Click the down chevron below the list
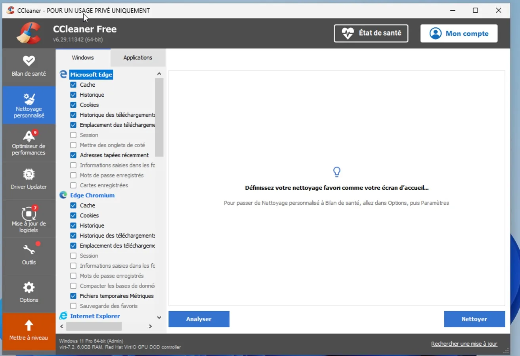Image resolution: width=520 pixels, height=356 pixels. pyautogui.click(x=159, y=317)
